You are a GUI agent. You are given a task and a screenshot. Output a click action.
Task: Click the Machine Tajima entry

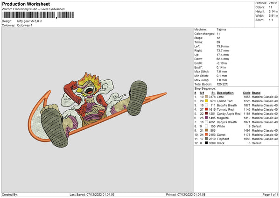coord(210,29)
